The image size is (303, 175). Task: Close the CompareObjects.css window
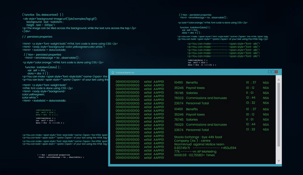point(276,72)
